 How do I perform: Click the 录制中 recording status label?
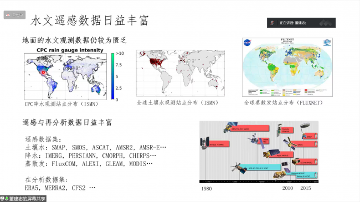coord(18,15)
